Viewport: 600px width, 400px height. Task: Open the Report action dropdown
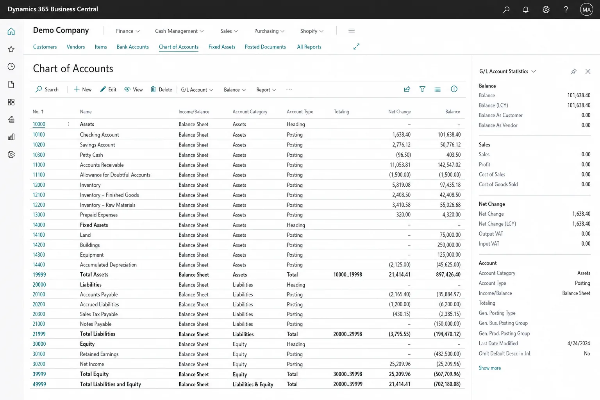266,90
